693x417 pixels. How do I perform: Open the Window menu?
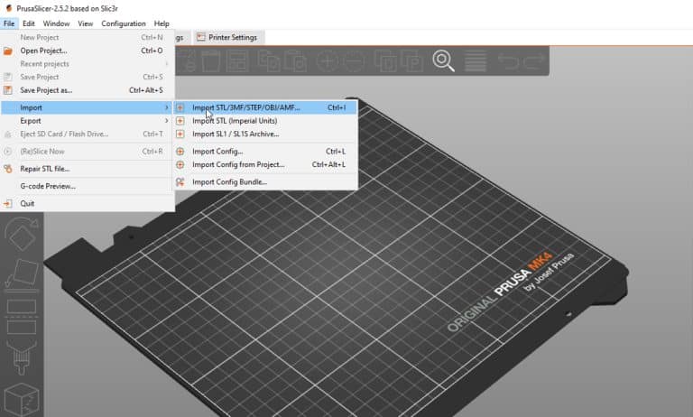pos(56,23)
